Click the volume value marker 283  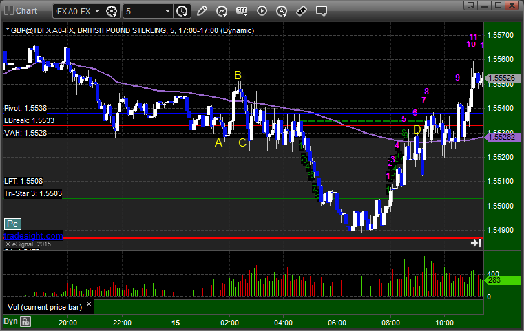click(x=502, y=280)
